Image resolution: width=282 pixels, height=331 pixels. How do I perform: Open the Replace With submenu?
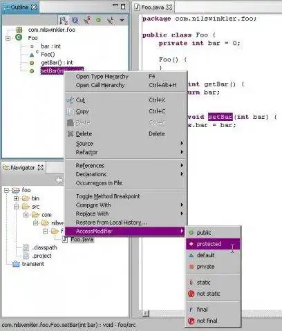coord(125,214)
